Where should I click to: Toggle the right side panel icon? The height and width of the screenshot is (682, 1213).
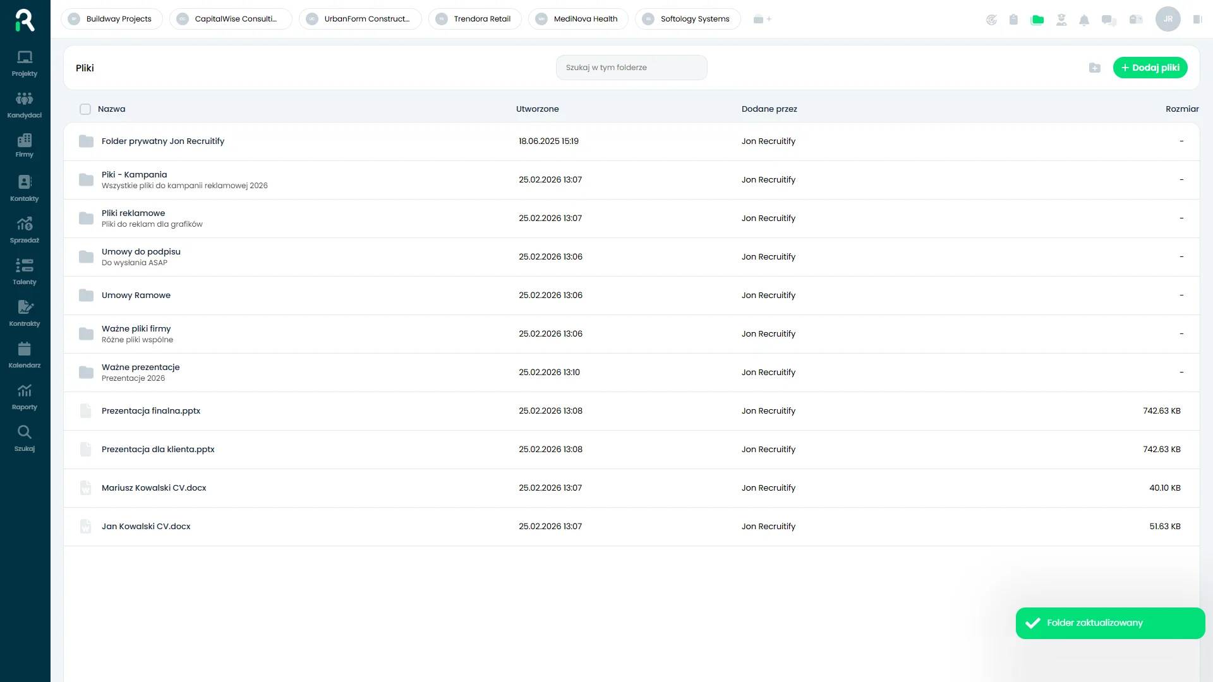[x=1197, y=20]
